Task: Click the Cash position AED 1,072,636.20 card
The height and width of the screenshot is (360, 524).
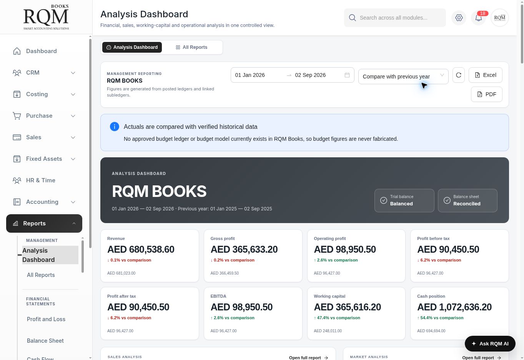Action: [x=459, y=313]
